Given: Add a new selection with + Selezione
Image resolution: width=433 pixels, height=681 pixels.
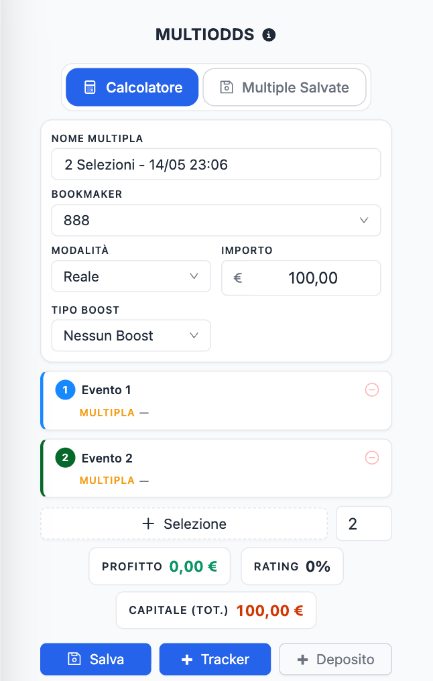Looking at the screenshot, I should 184,523.
